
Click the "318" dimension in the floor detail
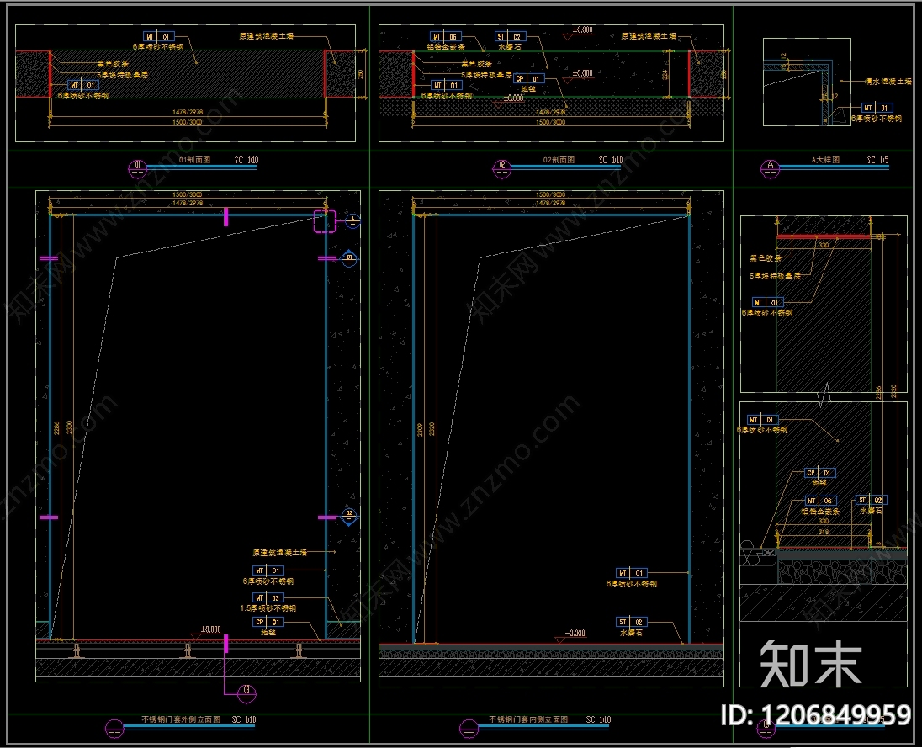point(824,532)
